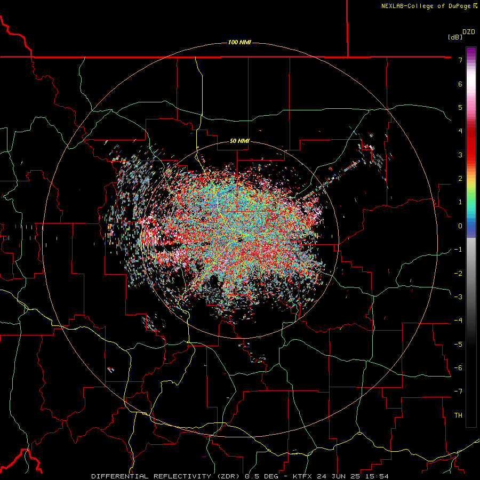
Task: Click the -2 value on the scale
Action: coord(458,274)
